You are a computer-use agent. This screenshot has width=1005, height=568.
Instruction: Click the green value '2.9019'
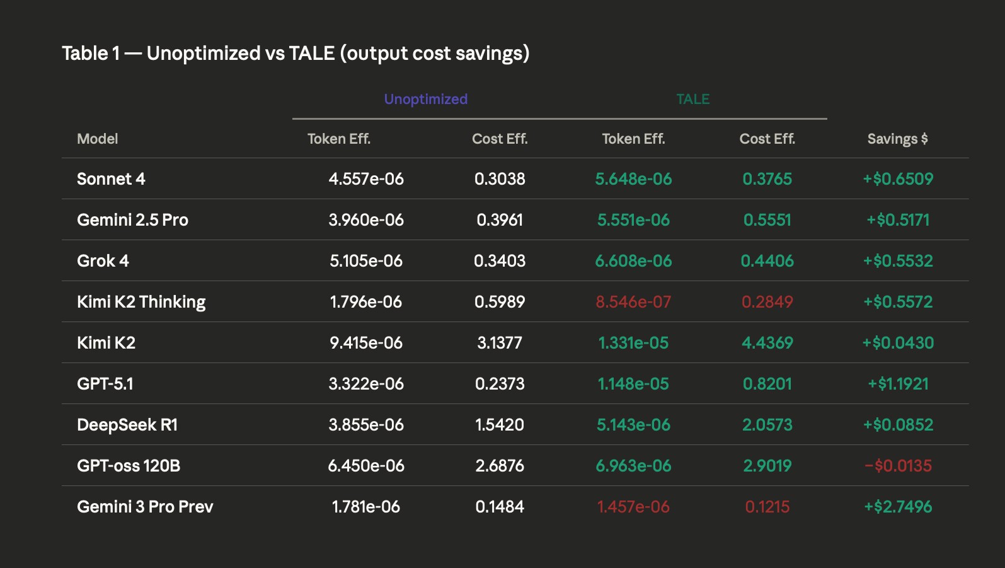point(767,466)
